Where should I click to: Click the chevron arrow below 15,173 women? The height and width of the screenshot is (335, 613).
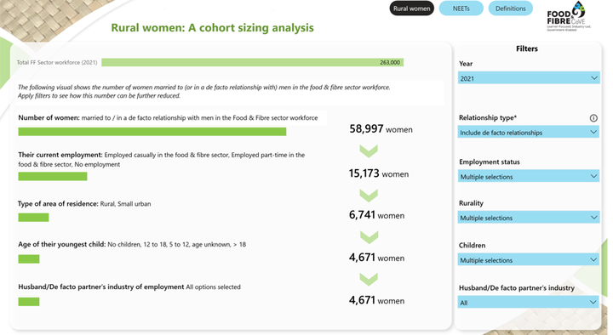click(369, 196)
